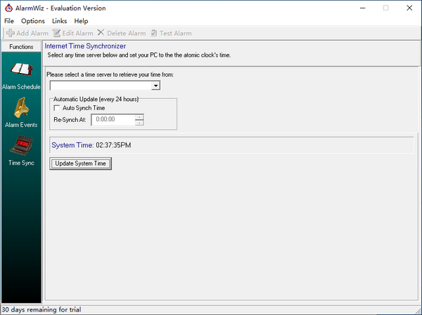Decrease Re-Synch At time with down arrow
The height and width of the screenshot is (315, 422).
[x=139, y=123]
